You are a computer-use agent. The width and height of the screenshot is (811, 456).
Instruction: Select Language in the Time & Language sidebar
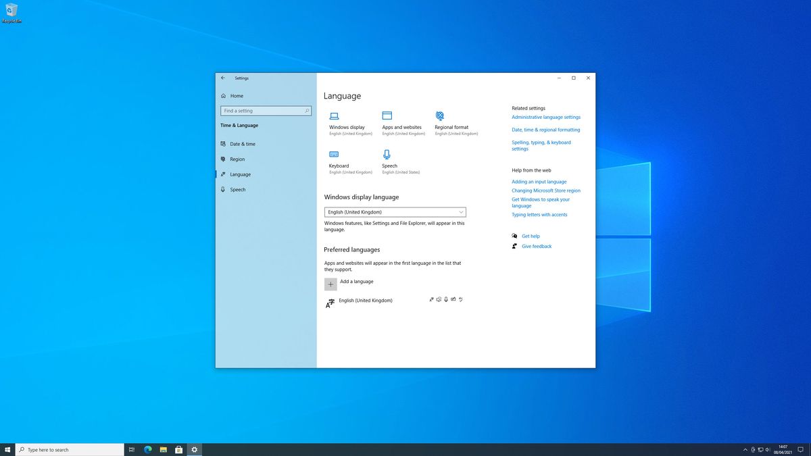point(241,174)
